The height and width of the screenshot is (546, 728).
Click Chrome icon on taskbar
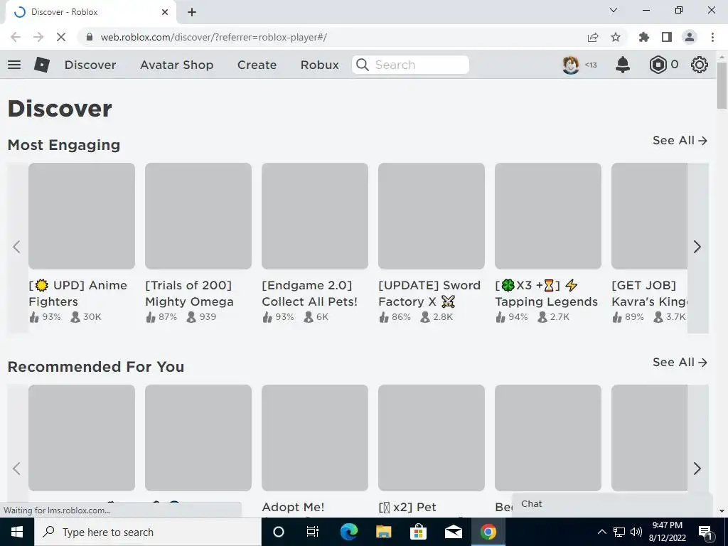[488, 532]
